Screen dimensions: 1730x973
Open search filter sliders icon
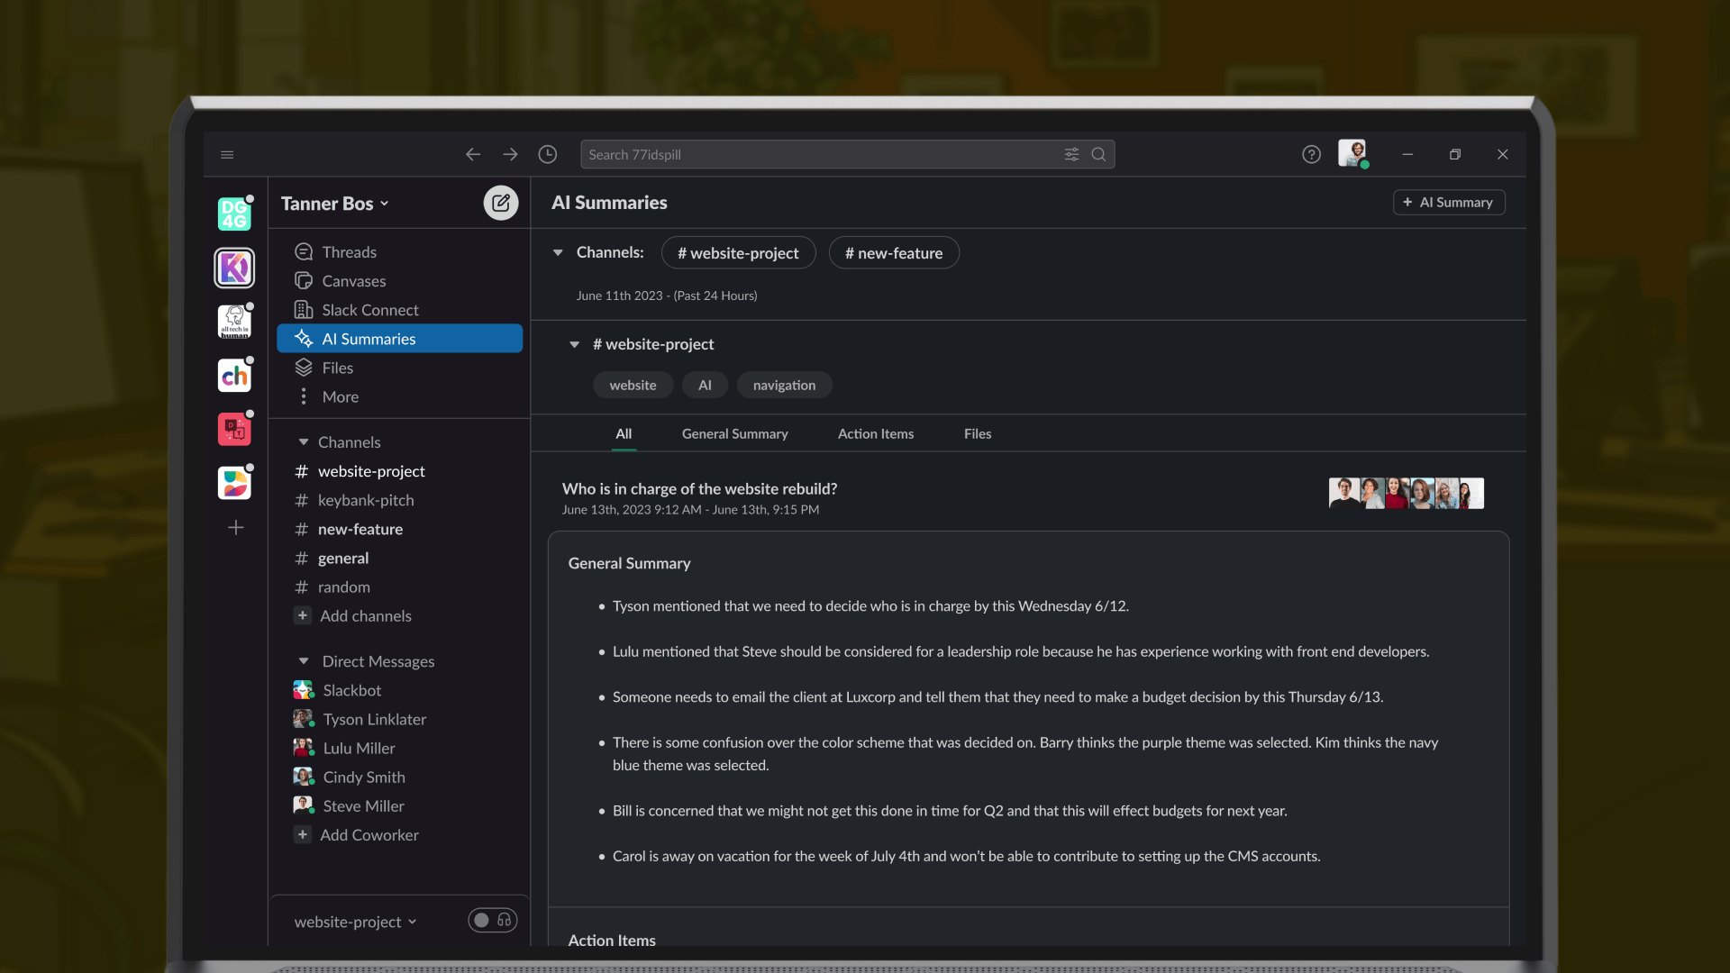click(1071, 155)
